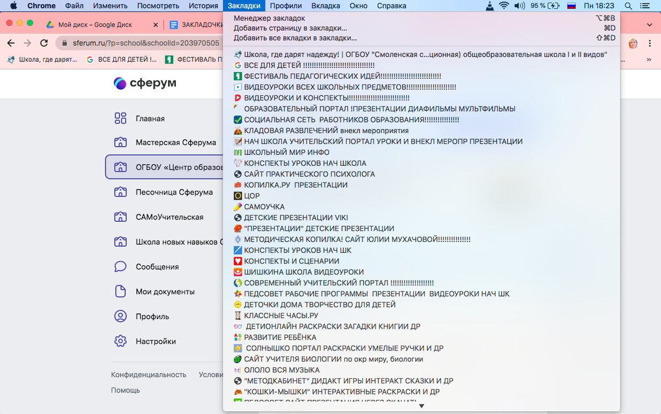661x414 pixels.
Task: Switch to the Мой диск – Google Диск tab
Action: [x=102, y=25]
